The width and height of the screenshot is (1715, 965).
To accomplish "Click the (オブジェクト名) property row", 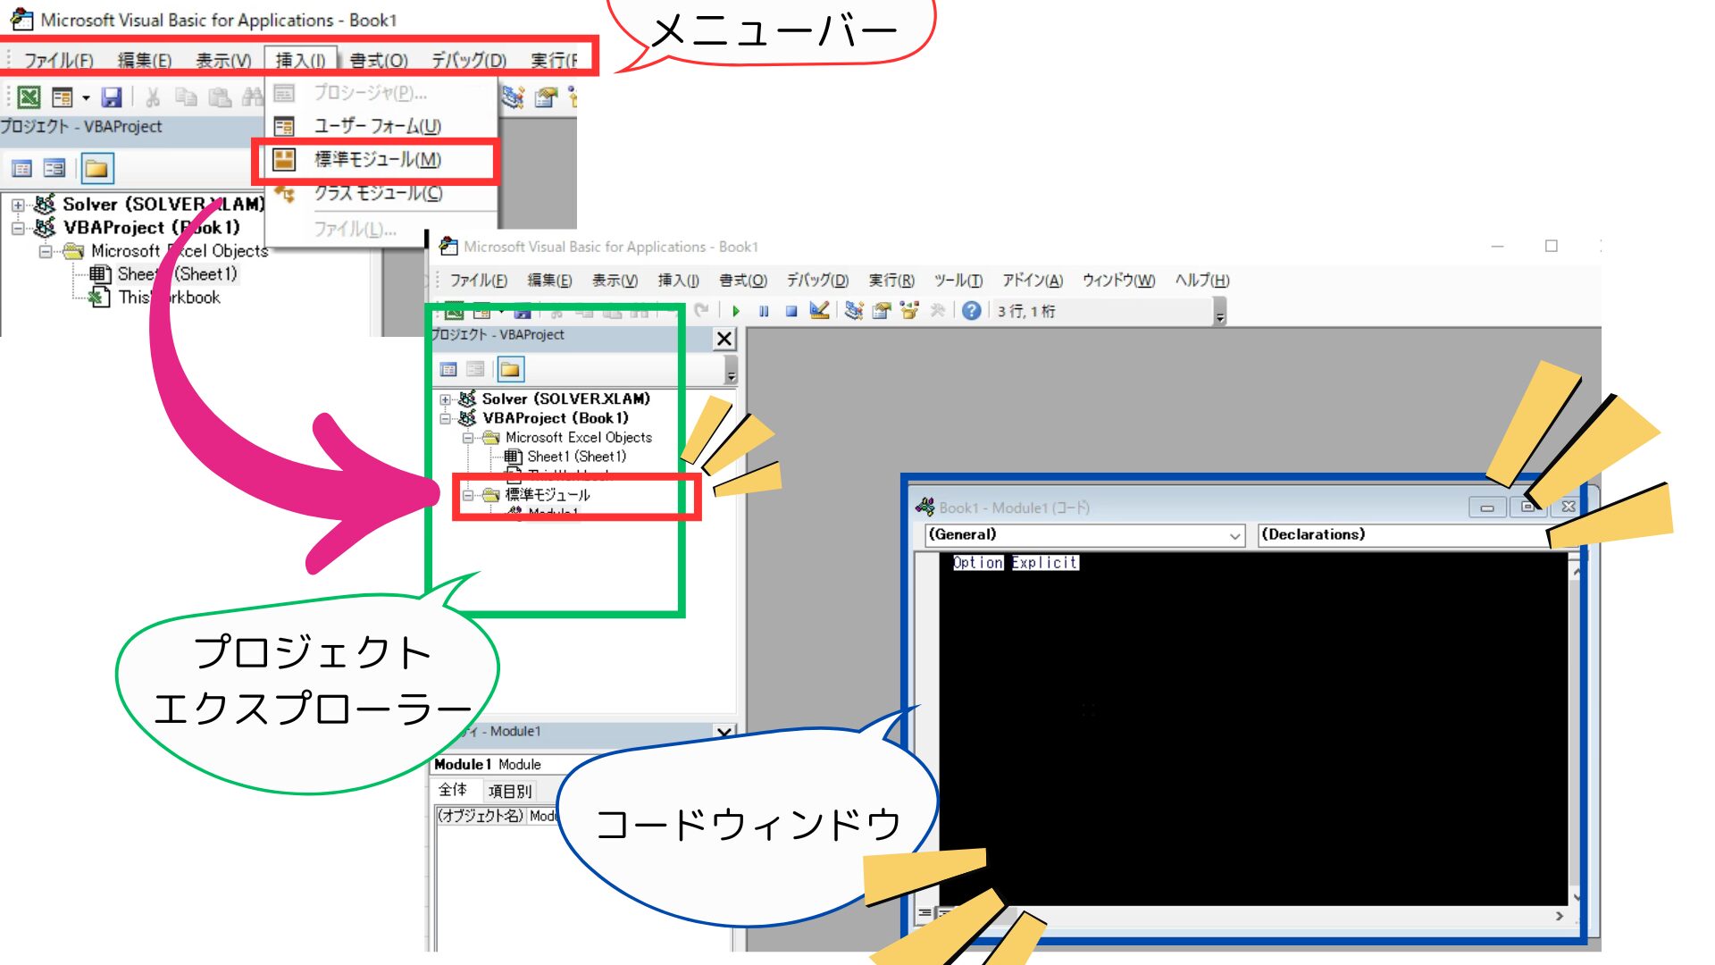I will (496, 816).
